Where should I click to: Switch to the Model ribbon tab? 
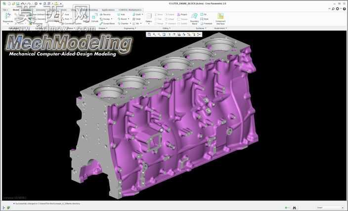point(16,10)
